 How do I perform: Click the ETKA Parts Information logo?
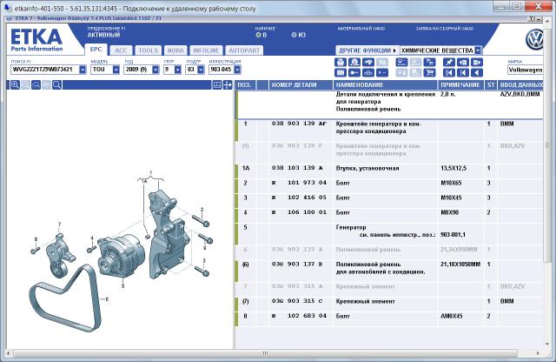click(x=36, y=40)
